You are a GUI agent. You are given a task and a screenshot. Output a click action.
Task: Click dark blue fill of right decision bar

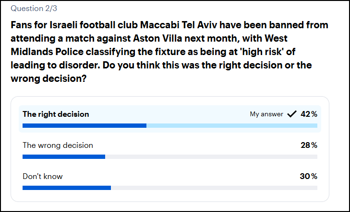tap(84, 126)
